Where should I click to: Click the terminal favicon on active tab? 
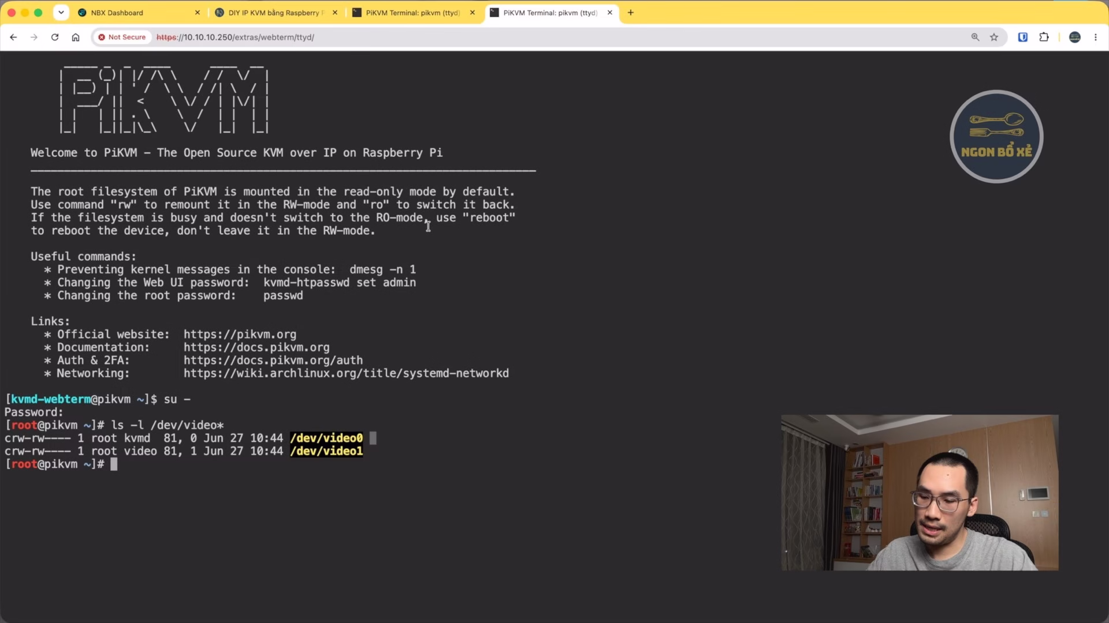[x=494, y=12]
